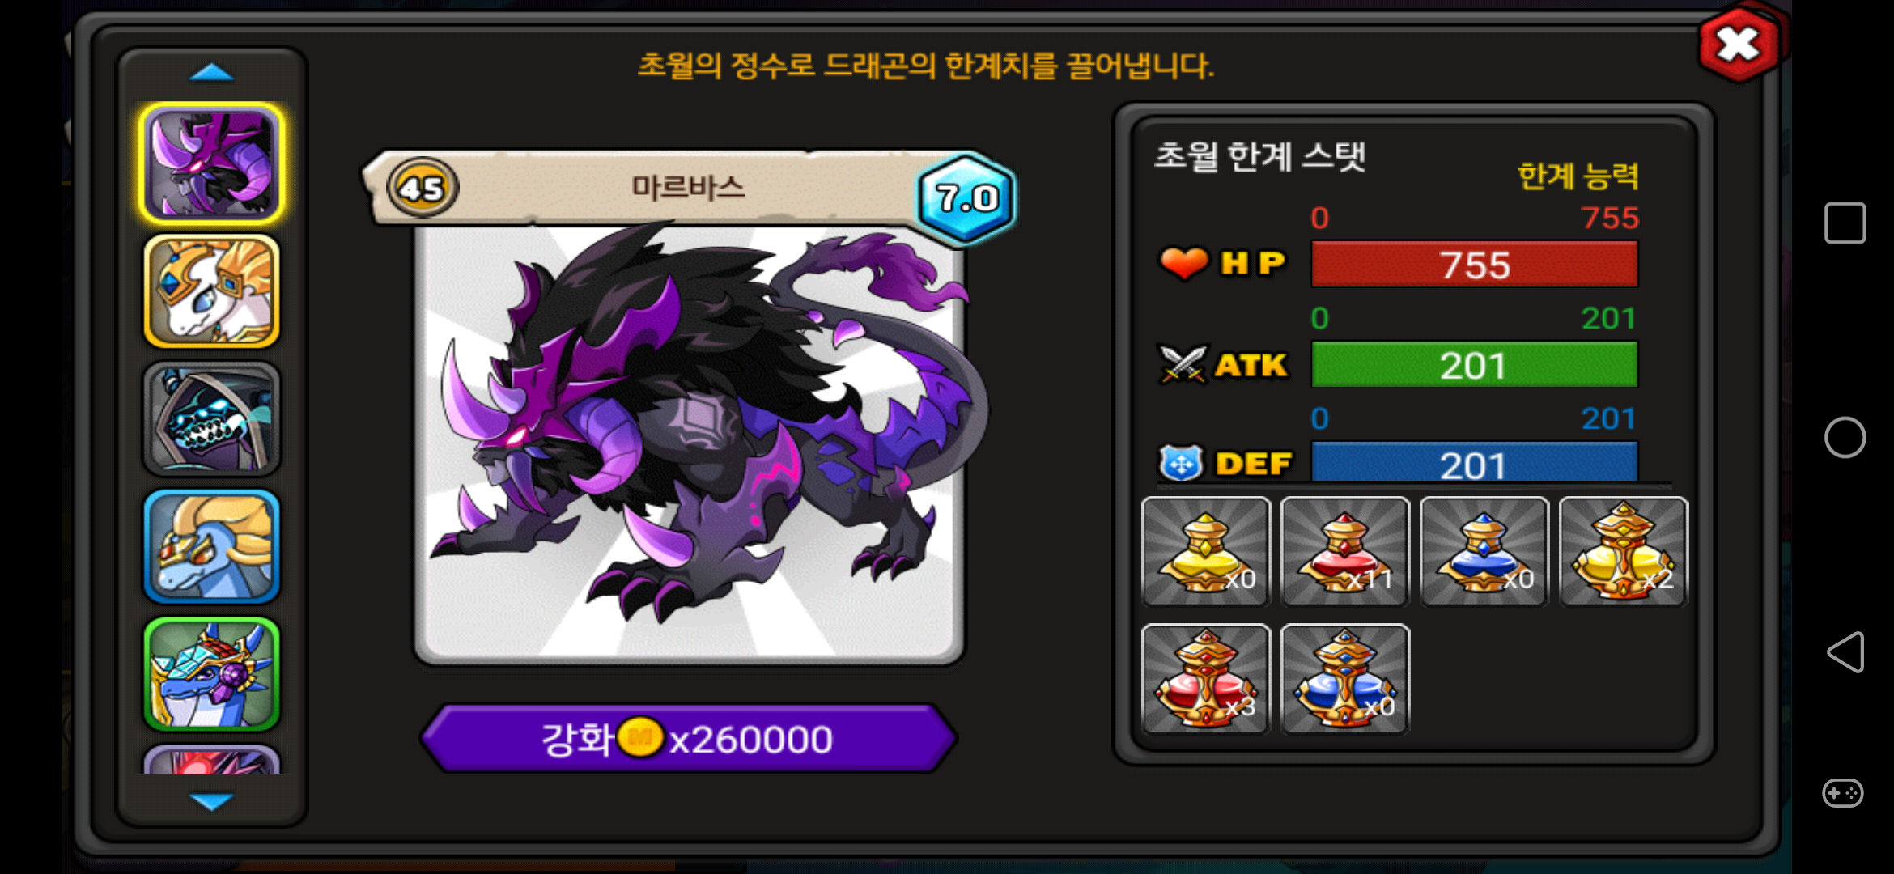Select the purple Marbas dragon portrait
The width and height of the screenshot is (1894, 874).
coord(212,163)
